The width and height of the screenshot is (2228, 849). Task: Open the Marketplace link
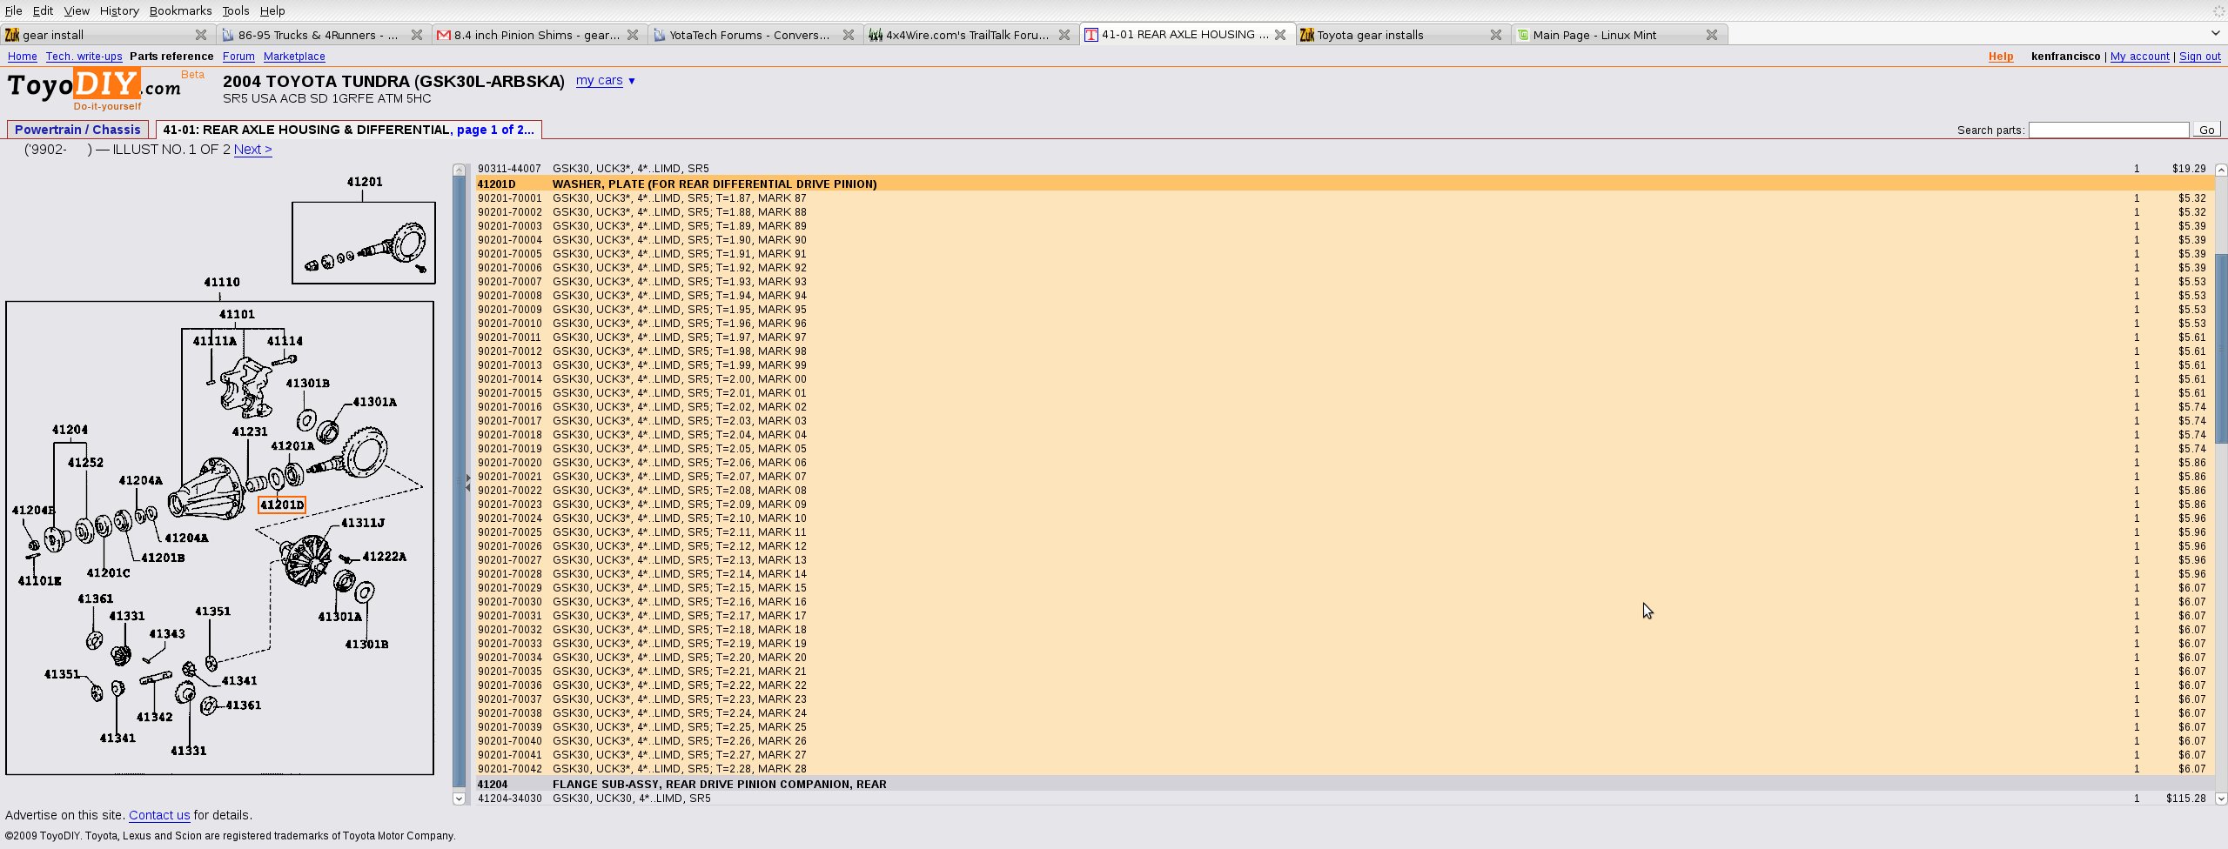click(x=294, y=57)
